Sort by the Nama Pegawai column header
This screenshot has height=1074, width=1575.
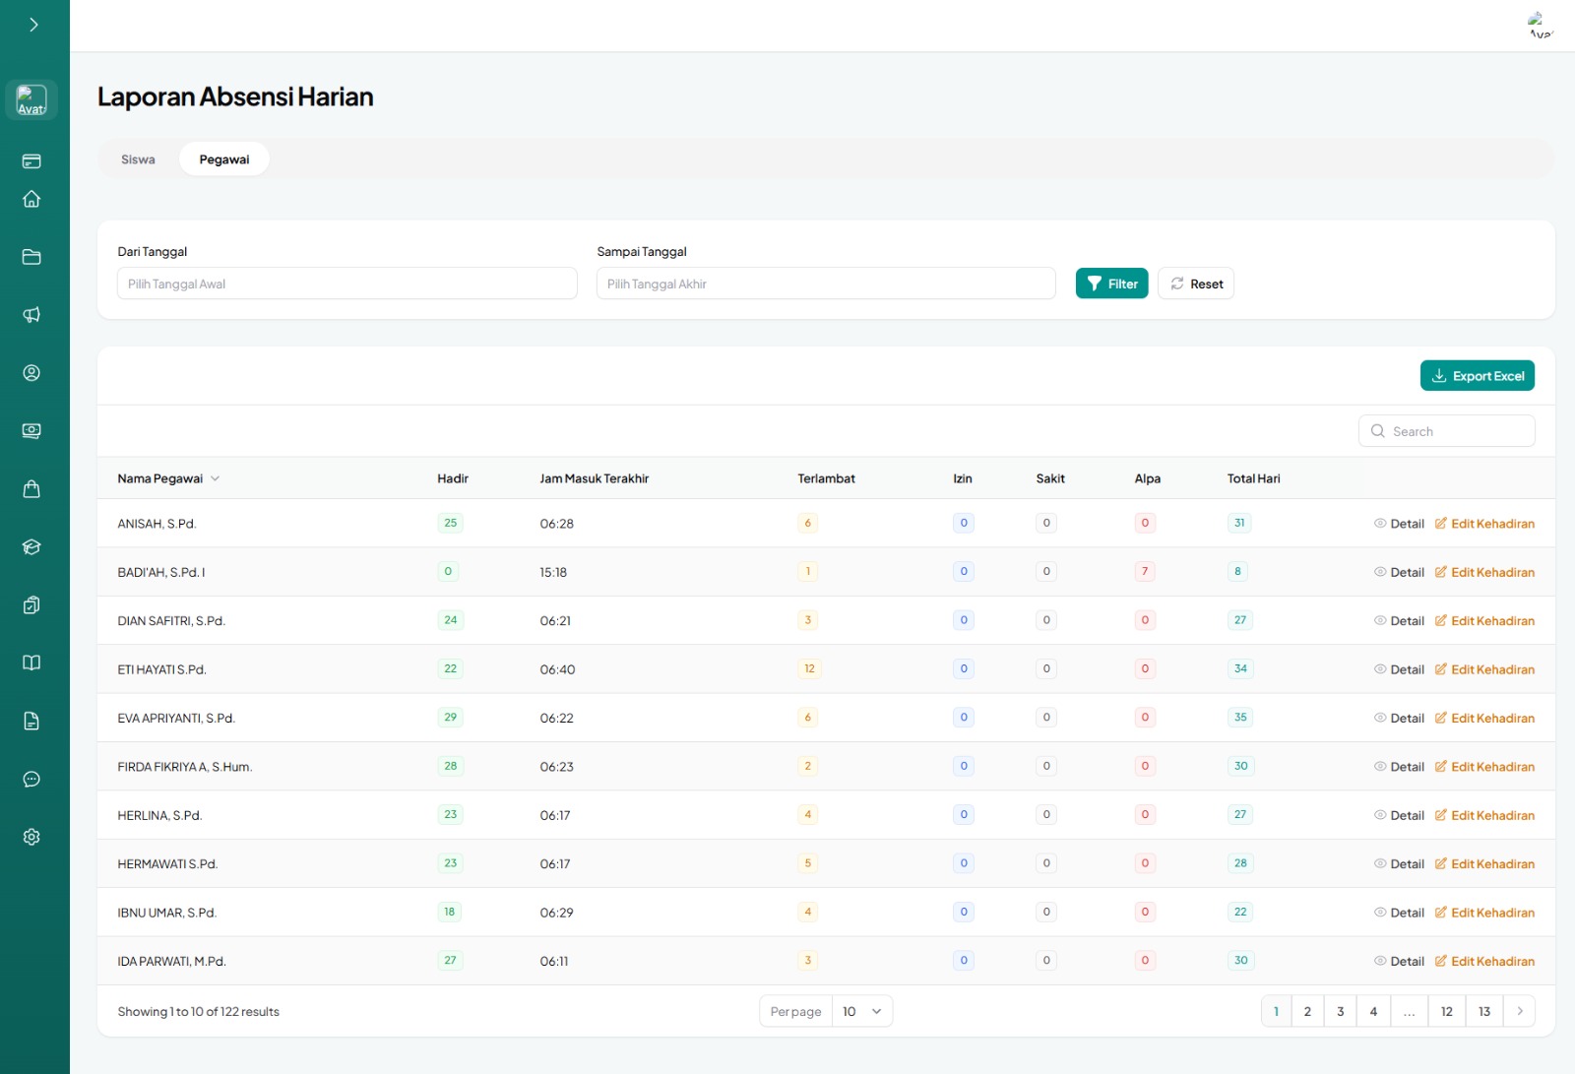168,478
